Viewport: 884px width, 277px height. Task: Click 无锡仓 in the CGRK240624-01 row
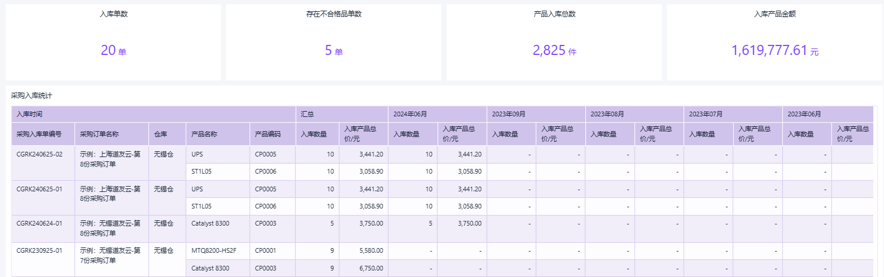click(x=164, y=223)
